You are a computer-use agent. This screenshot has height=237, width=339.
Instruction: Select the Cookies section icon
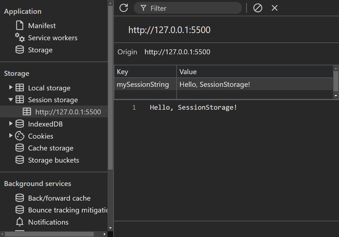[19, 136]
